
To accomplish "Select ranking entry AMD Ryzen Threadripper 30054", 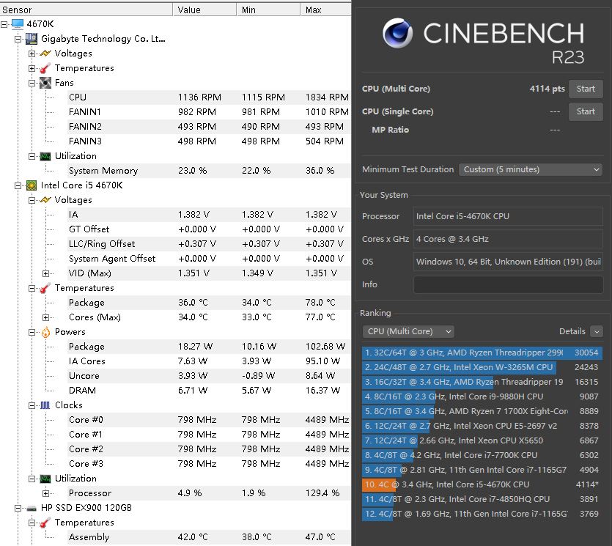I will [x=482, y=353].
